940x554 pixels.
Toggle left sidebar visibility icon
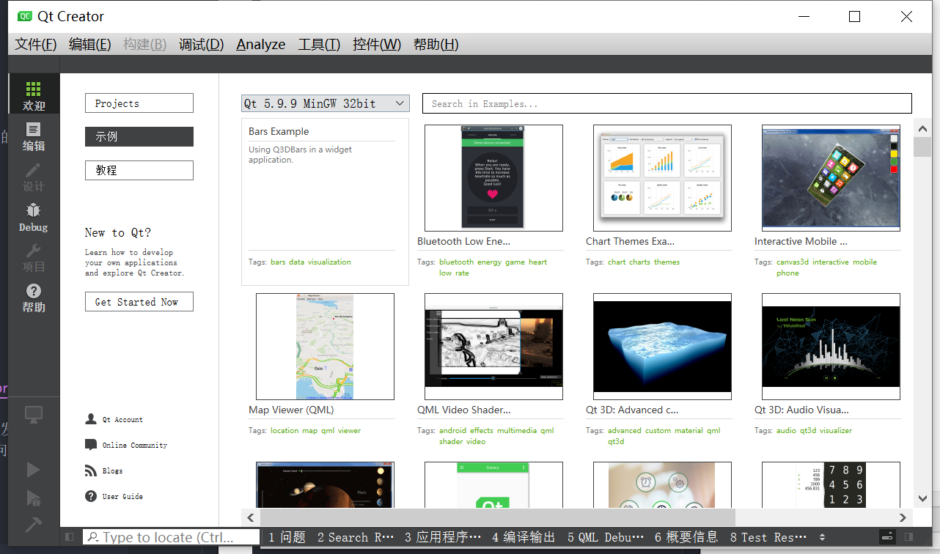pyautogui.click(x=70, y=537)
